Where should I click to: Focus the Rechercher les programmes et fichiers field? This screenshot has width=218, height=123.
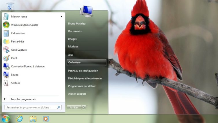[x=33, y=107]
